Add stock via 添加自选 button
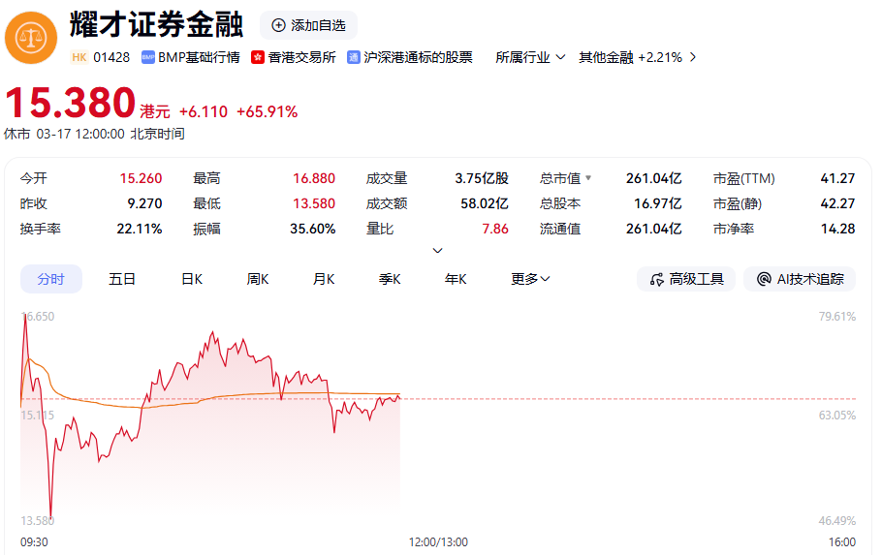Image resolution: width=882 pixels, height=555 pixels. (x=308, y=25)
